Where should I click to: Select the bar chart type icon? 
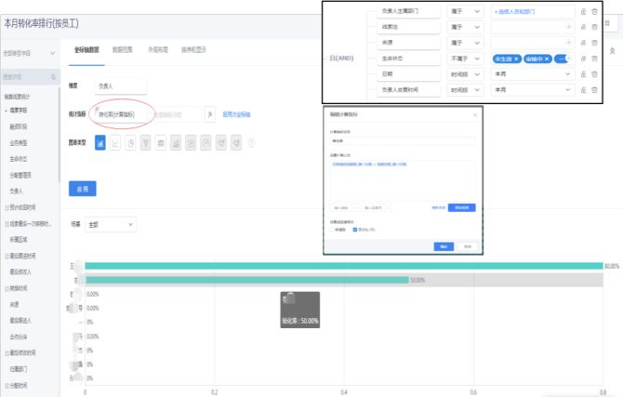[100, 142]
